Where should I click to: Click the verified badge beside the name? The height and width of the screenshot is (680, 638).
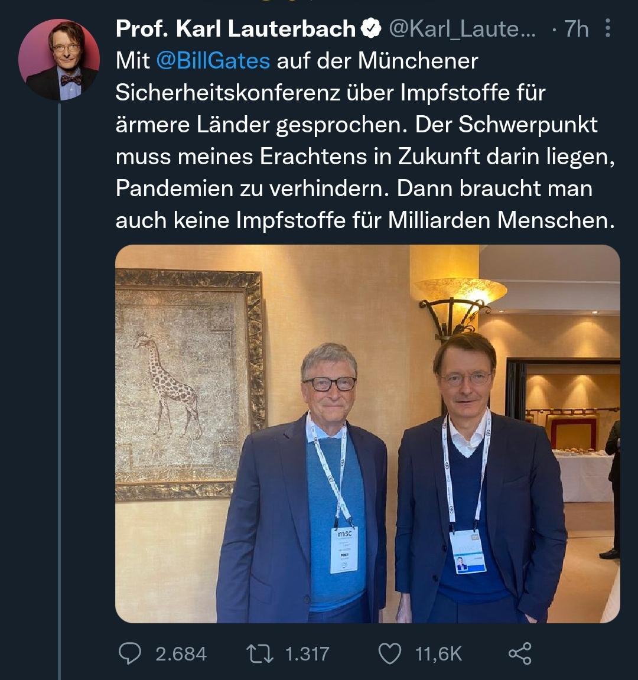[x=372, y=29]
